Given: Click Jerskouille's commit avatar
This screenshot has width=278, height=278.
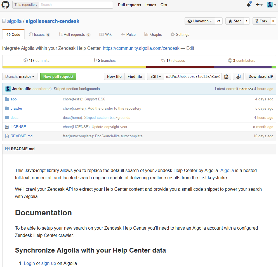Looking at the screenshot, I should coord(8,89).
